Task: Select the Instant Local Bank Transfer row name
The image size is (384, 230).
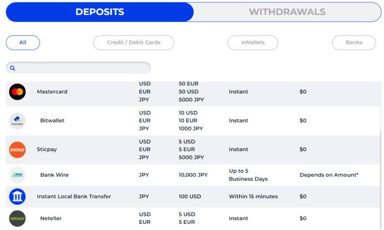Action: coord(74,197)
